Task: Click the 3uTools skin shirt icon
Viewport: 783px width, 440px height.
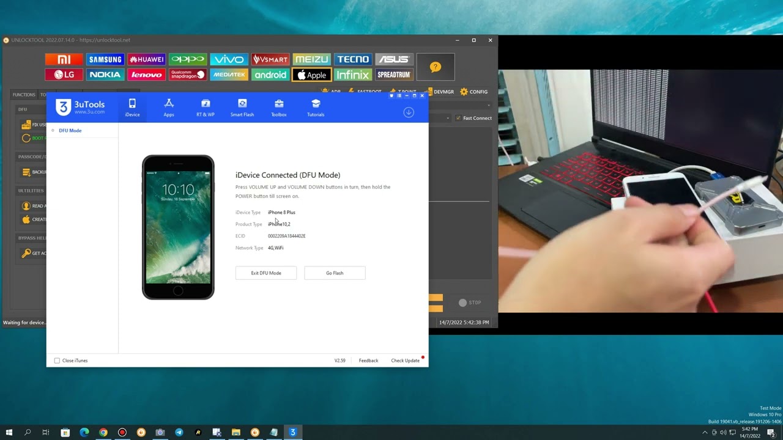Action: point(391,96)
